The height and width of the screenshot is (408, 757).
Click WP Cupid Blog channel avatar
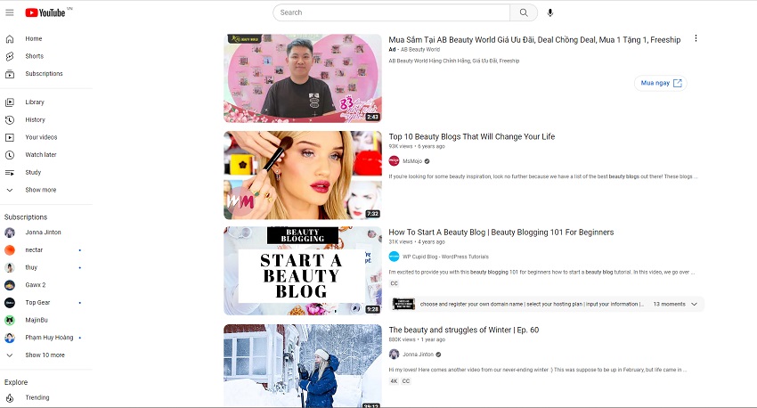click(394, 257)
